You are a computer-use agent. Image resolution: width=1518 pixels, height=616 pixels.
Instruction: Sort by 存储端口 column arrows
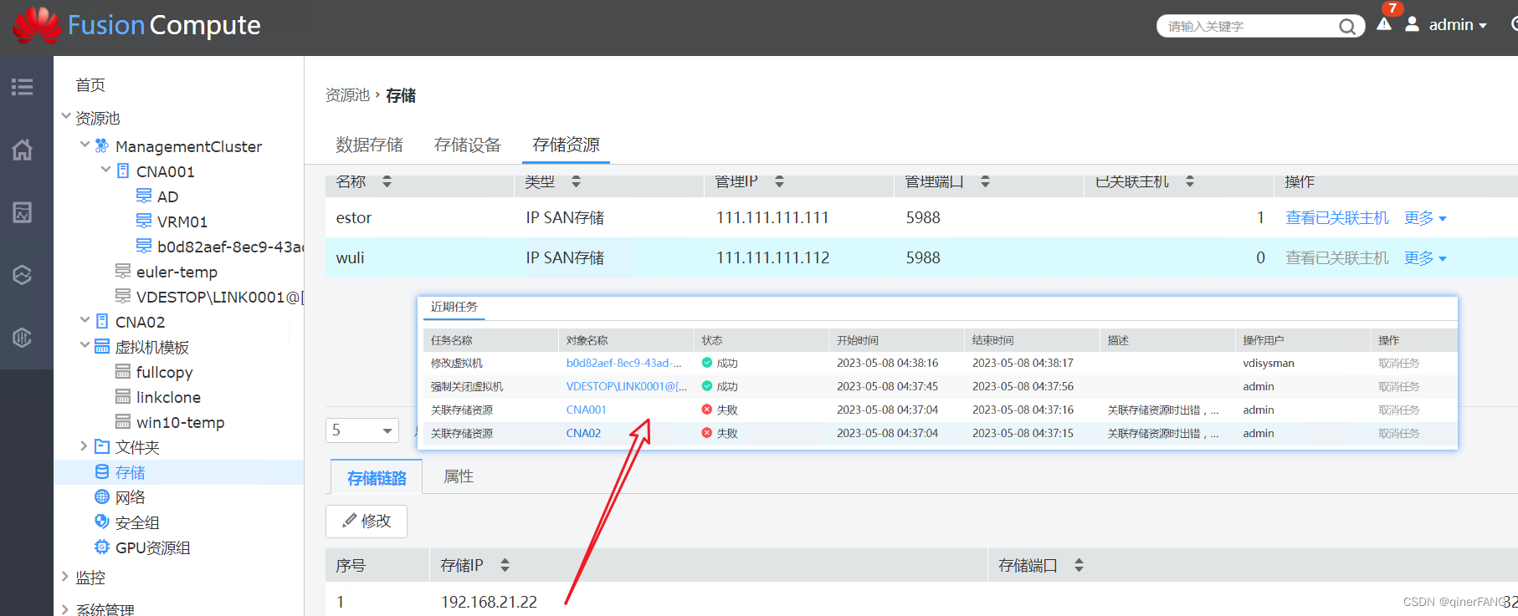(x=1079, y=565)
